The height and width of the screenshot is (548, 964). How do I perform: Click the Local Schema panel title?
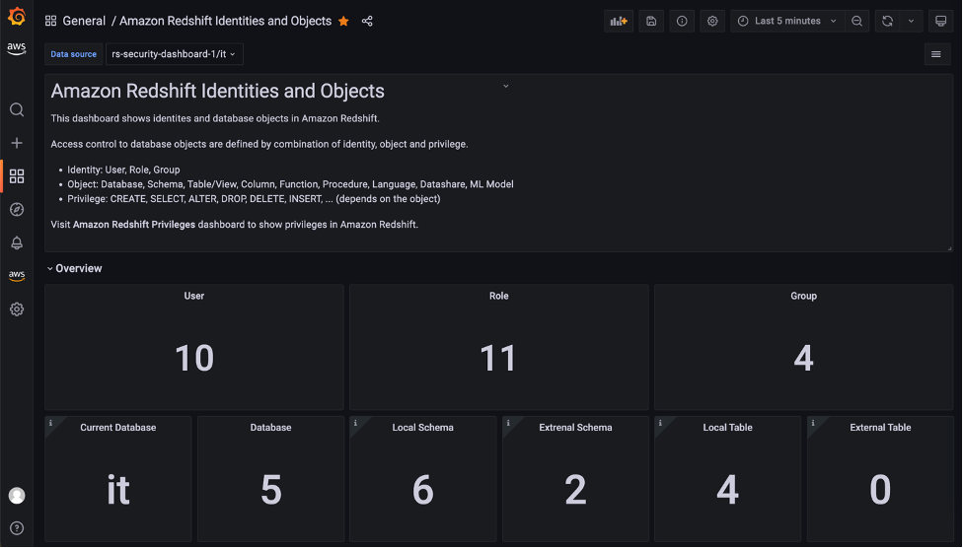click(423, 428)
